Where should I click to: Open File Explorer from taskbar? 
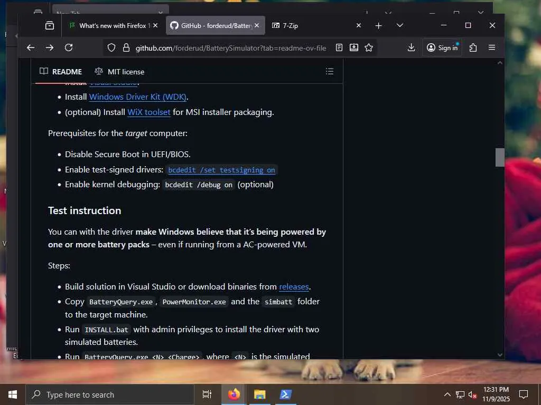tap(260, 394)
